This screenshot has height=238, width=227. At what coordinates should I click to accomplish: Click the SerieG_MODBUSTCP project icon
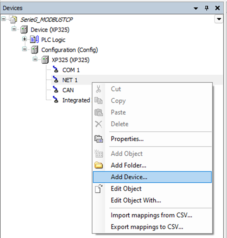coord(13,20)
